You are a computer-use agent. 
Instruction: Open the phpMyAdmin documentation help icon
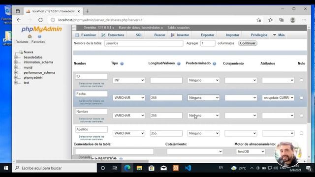click(39, 36)
